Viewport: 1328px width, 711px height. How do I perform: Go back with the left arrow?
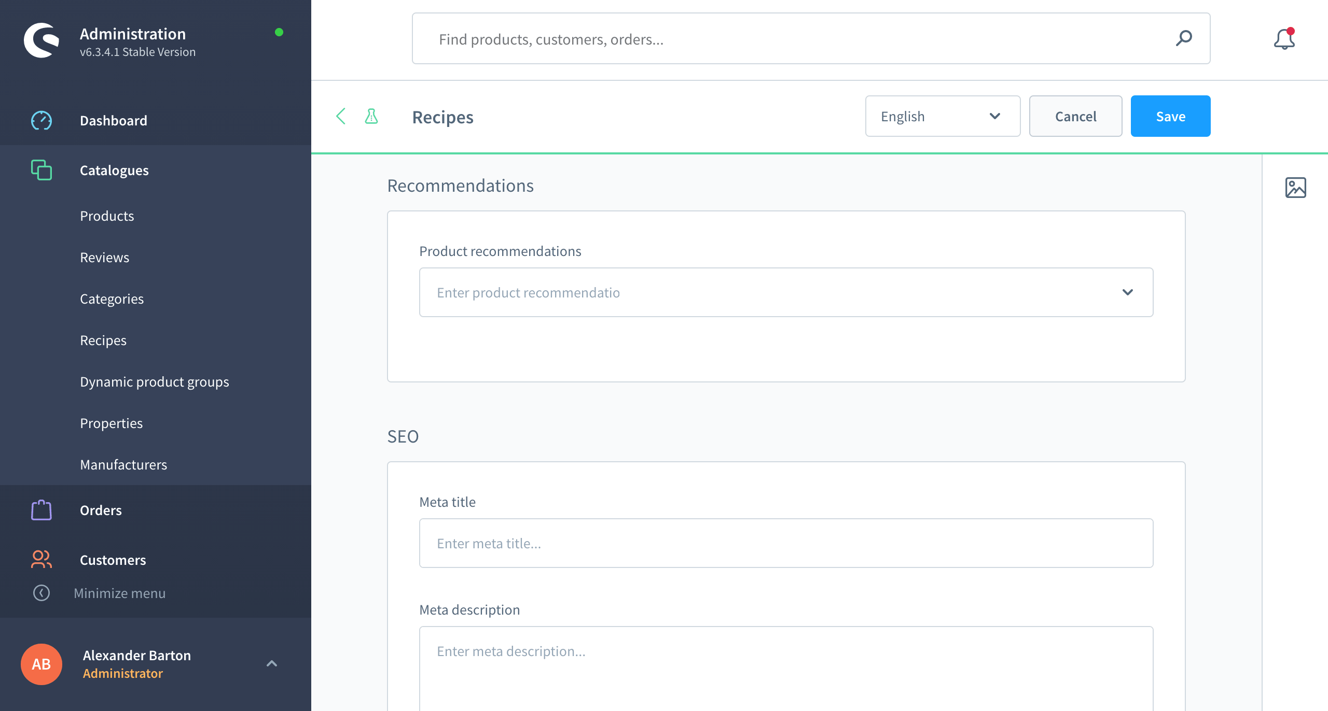click(341, 116)
